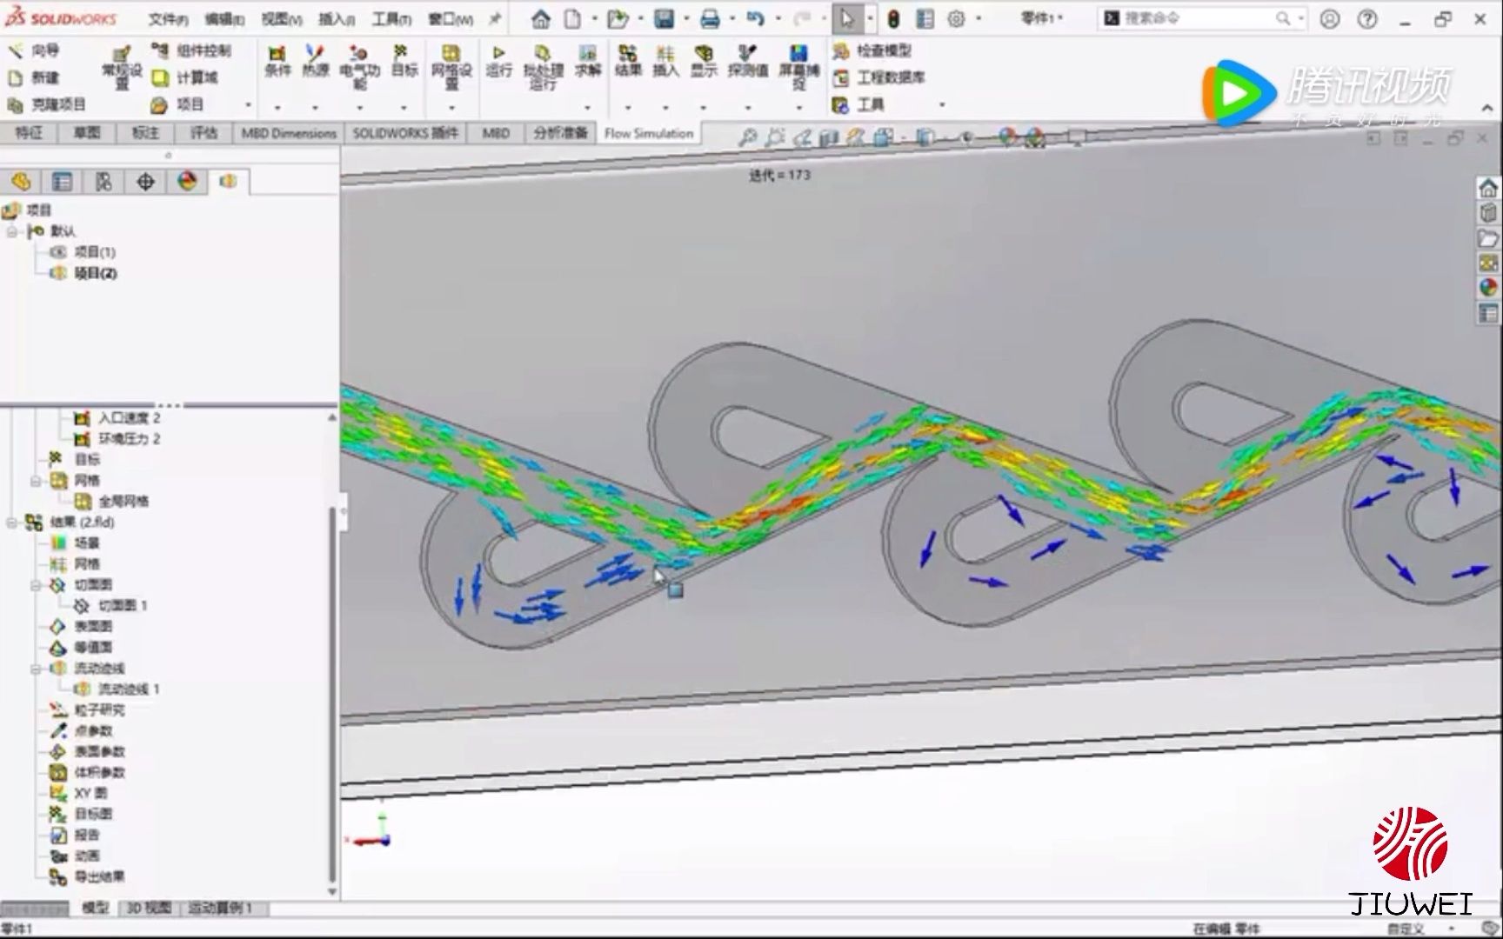Collapse the 结果 (2.fld) tree node
The height and width of the screenshot is (939, 1503).
(11, 523)
